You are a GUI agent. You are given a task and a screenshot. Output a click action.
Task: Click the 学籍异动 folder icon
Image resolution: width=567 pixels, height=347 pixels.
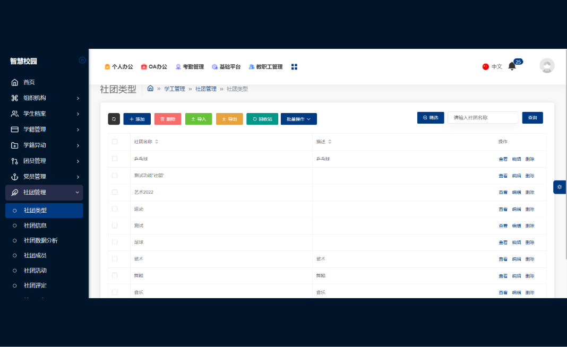(x=14, y=145)
